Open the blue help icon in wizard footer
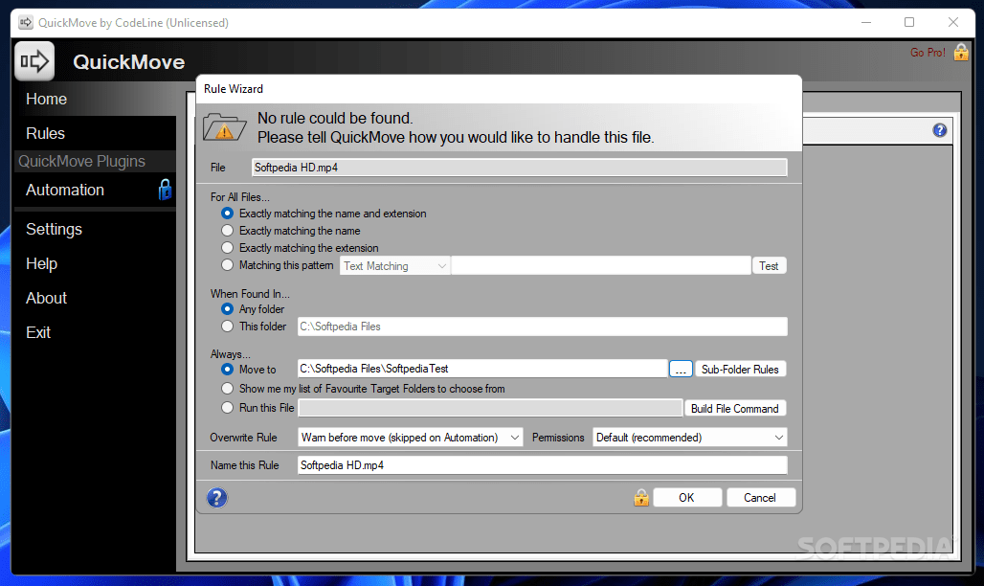This screenshot has width=984, height=586. click(x=216, y=498)
